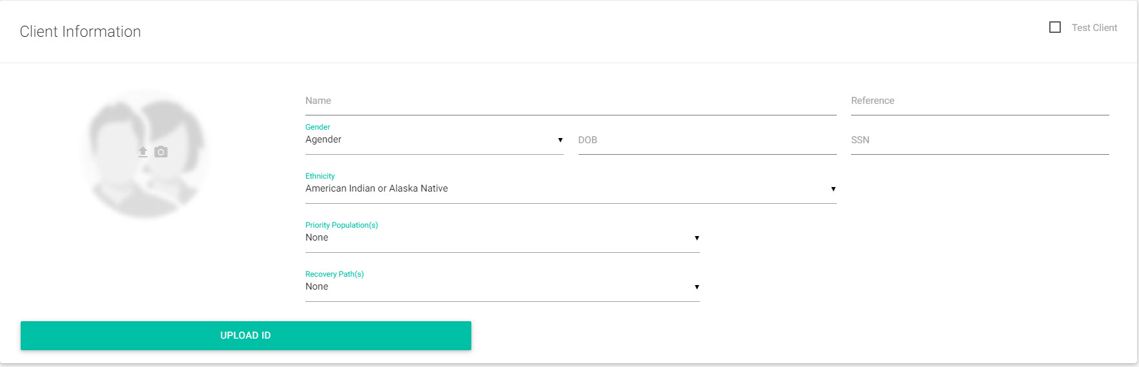Focus the Name input field
Image resolution: width=1139 pixels, height=367 pixels.
coord(571,101)
